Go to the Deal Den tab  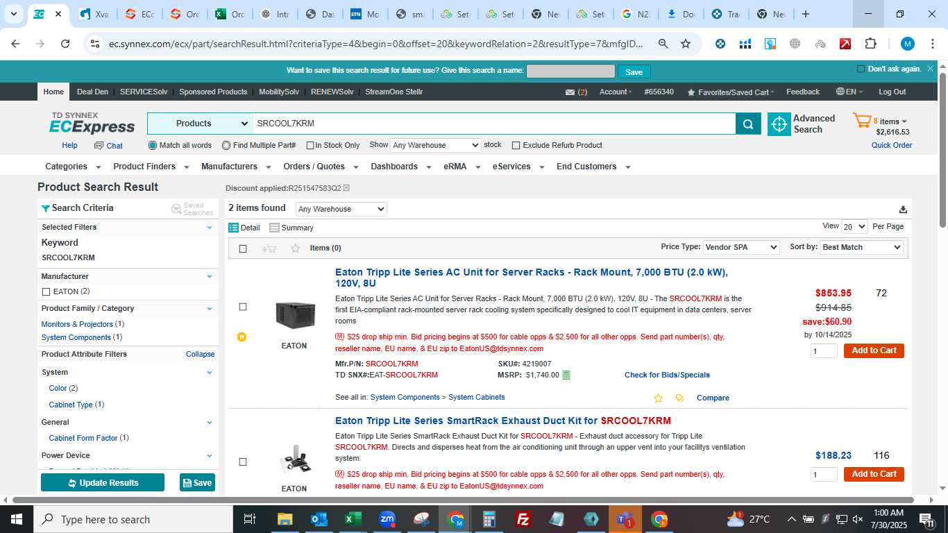[92, 92]
